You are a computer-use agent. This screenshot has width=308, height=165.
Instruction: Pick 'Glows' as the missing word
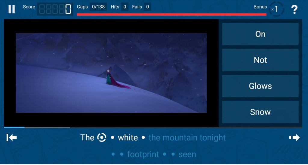tap(260, 86)
